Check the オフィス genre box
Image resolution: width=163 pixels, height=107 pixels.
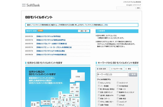click(x=118, y=105)
